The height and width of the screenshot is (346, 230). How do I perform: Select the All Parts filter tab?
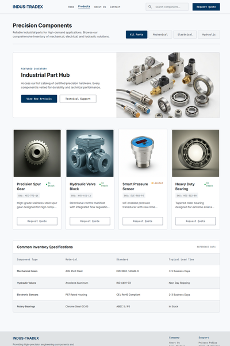[x=136, y=35]
